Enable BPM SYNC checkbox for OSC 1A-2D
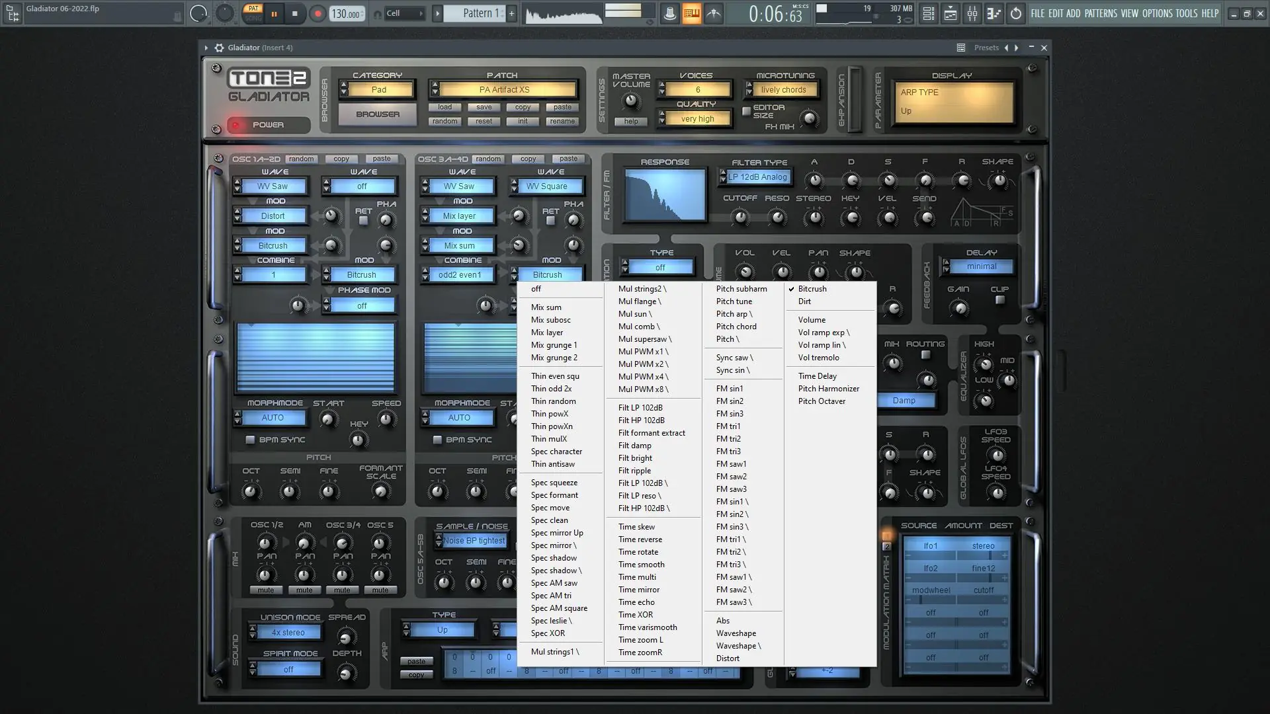Screen dimensions: 1270x714 (x=250, y=440)
